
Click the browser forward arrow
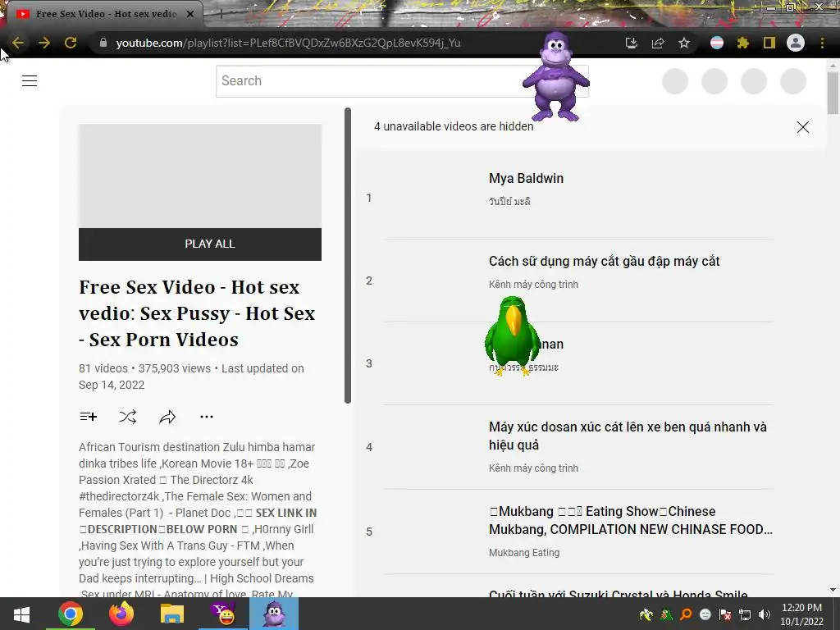tap(44, 43)
